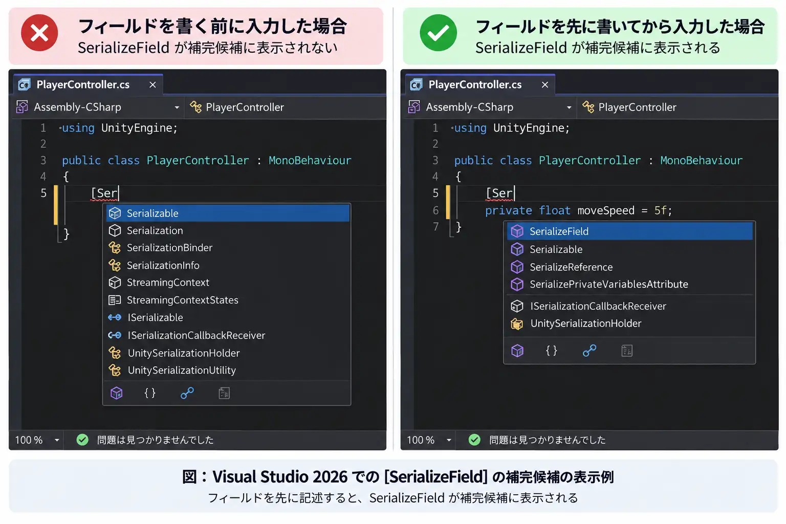This screenshot has width=786, height=524.
Task: Open PlayerController type dropdown in right editor
Action: [x=678, y=107]
